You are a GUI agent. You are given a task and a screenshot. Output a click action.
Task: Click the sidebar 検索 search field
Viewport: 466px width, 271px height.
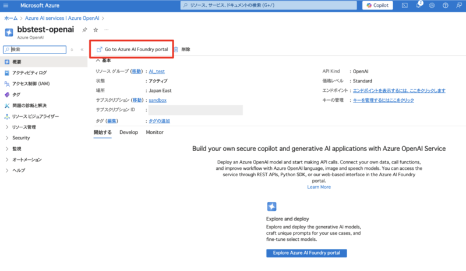pos(35,49)
